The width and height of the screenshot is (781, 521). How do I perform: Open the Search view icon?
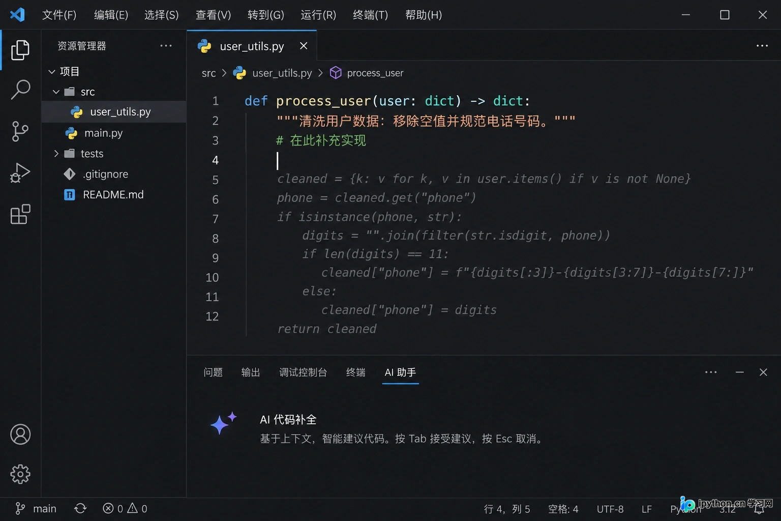tap(20, 90)
